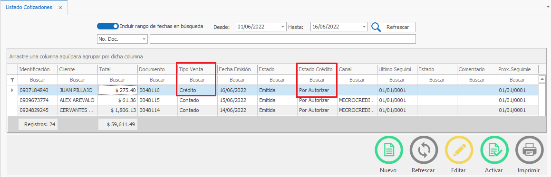Select the ALEX AREVALO row
This screenshot has height=177, width=551.
click(x=272, y=100)
